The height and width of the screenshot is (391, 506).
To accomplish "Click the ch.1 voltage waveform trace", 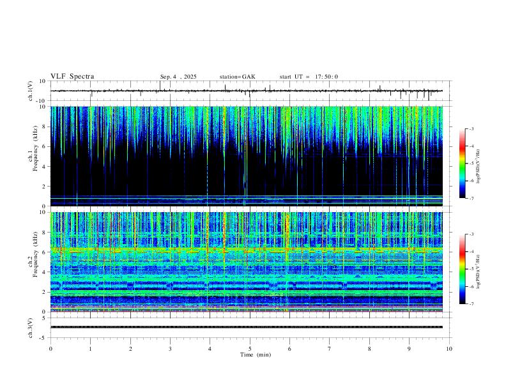I will (x=247, y=91).
